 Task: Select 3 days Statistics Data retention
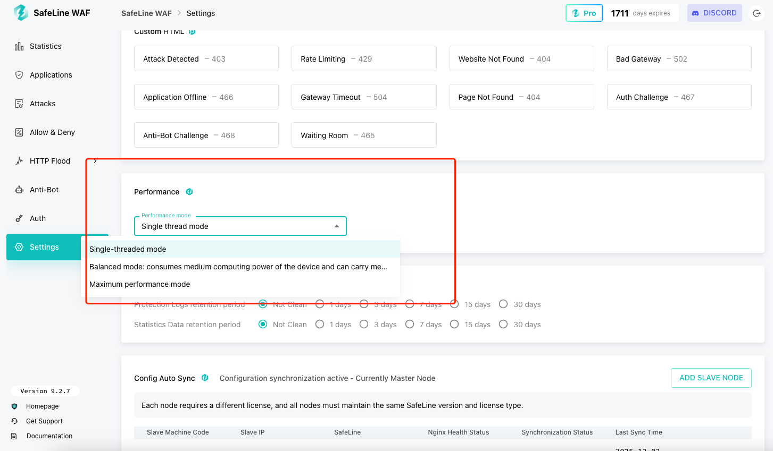[x=364, y=324]
